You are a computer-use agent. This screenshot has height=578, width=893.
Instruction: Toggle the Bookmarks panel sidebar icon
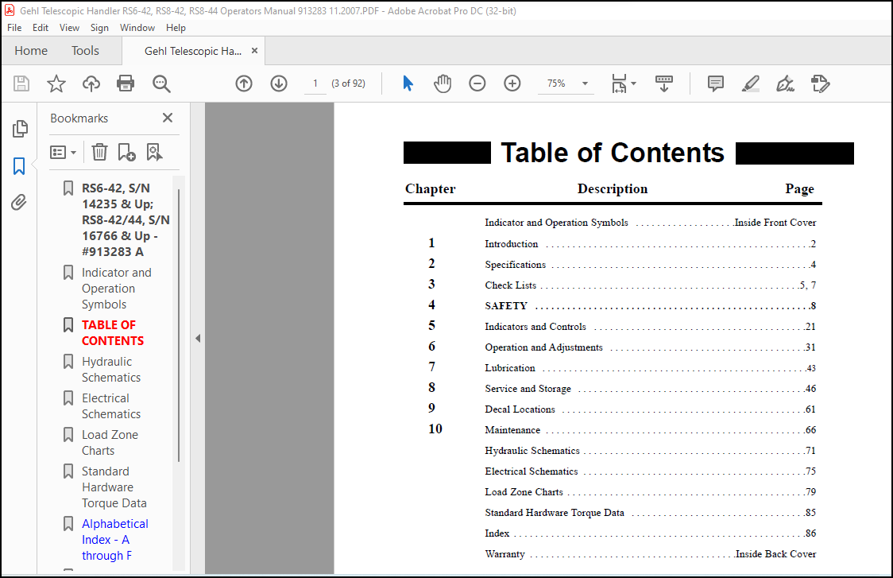[19, 166]
